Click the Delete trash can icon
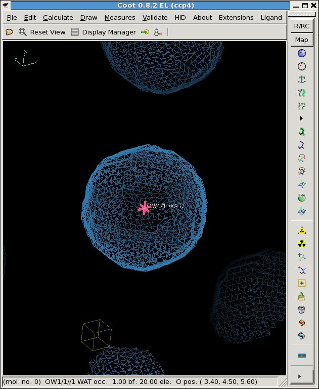Screen dimensions: 319x389 tap(302, 309)
